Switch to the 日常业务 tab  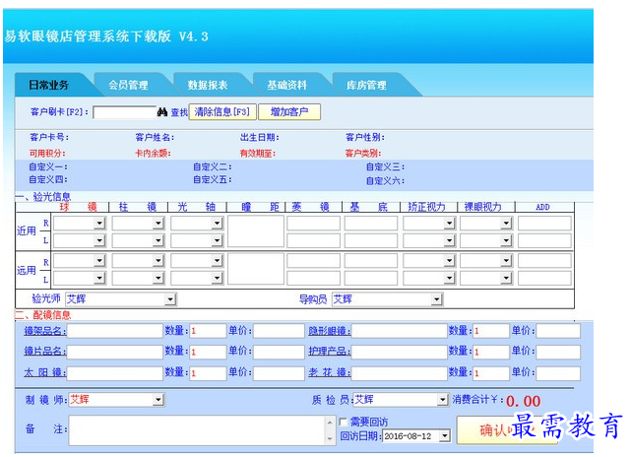48,85
